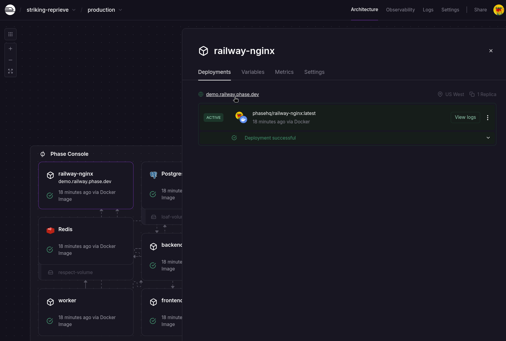Select the worker service card
The image size is (506, 341).
coord(86,312)
